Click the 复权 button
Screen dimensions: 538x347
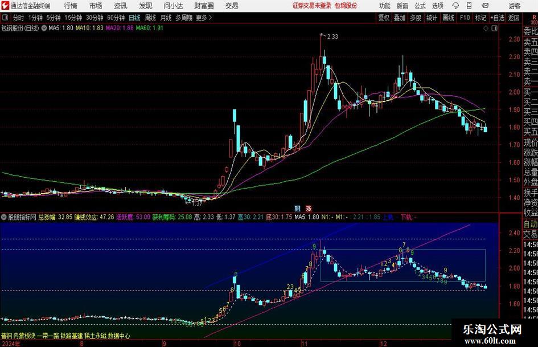click(384, 18)
